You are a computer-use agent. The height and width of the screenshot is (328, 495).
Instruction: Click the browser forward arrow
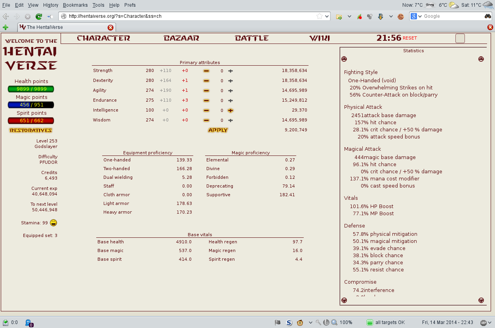point(17,16)
